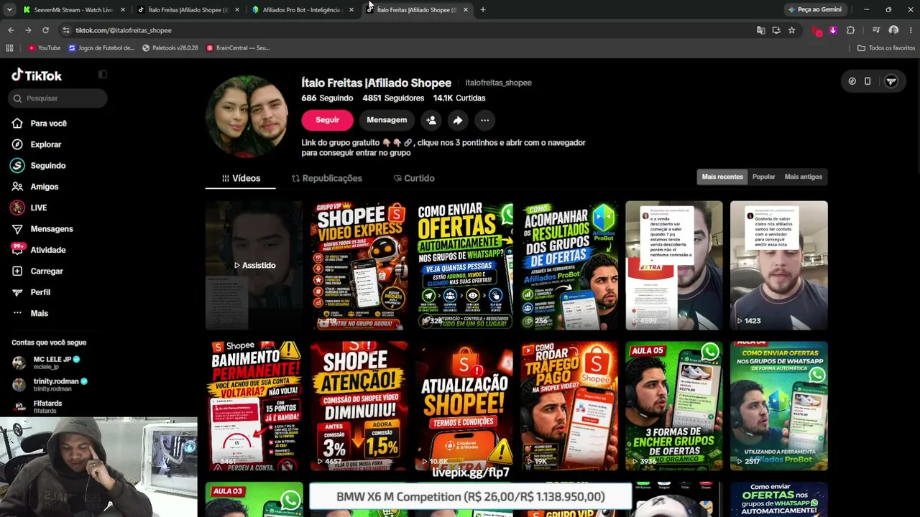The width and height of the screenshot is (920, 517).
Task: Open the browser extensions puzzle icon
Action: pos(850,30)
